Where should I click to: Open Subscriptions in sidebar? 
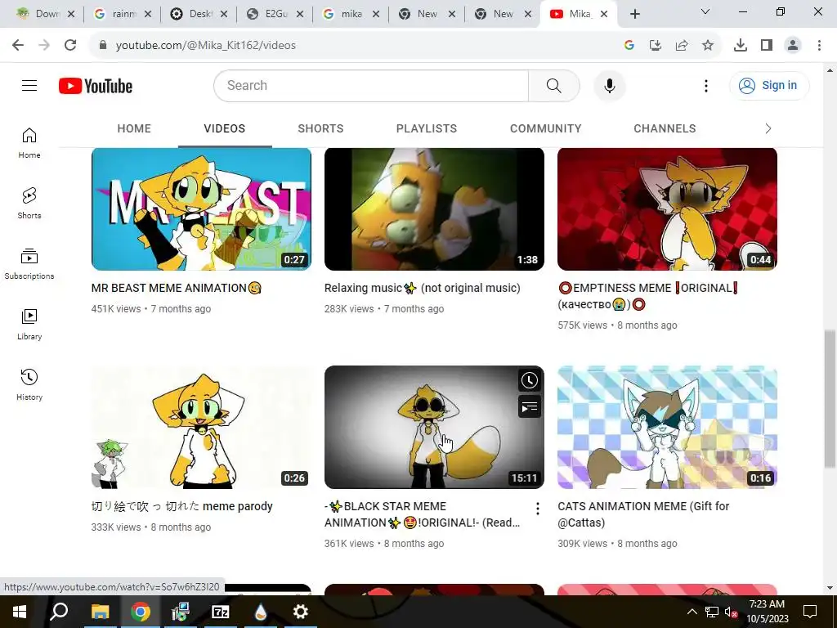pyautogui.click(x=29, y=264)
